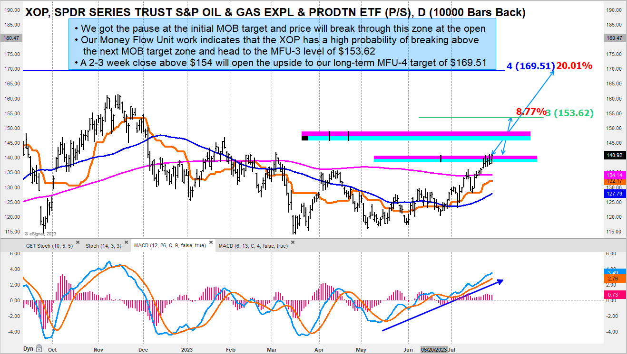
Task: Click the annotation line about initial MOB target
Action: pos(280,28)
